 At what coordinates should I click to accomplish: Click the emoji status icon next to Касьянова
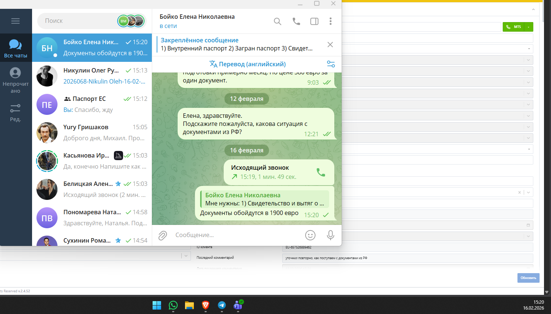pos(118,155)
